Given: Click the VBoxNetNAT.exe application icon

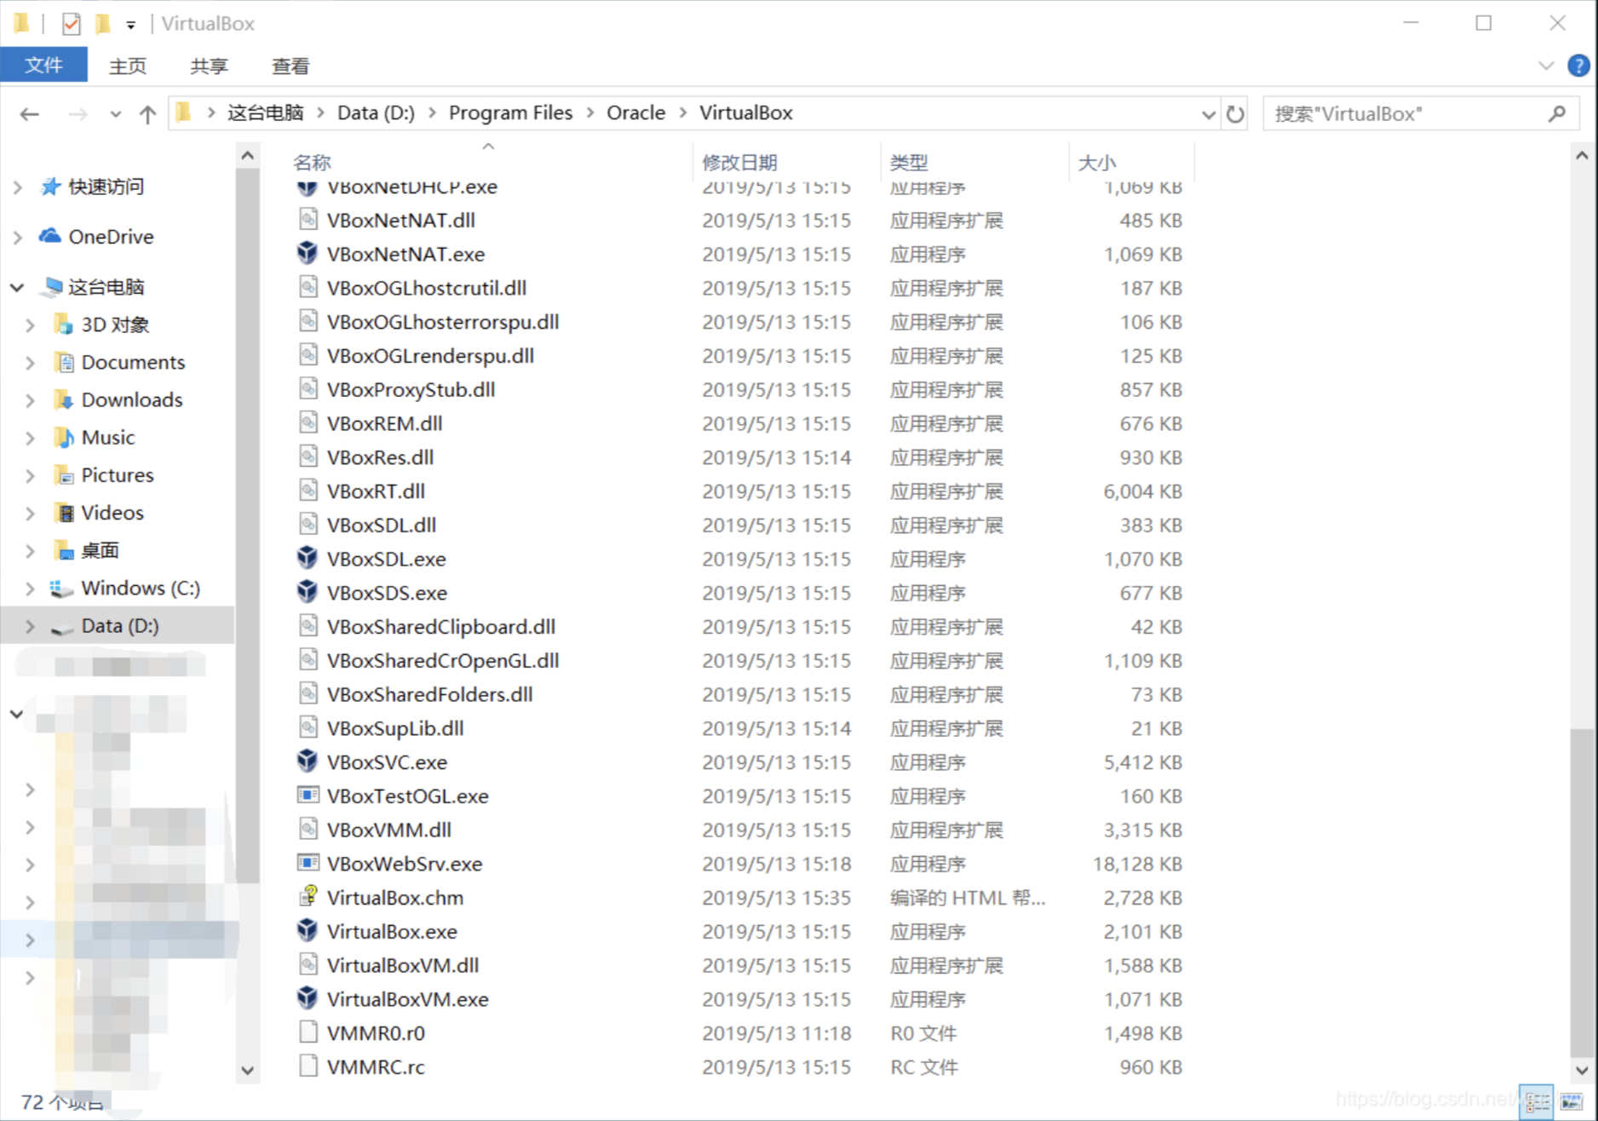Looking at the screenshot, I should coord(308,253).
